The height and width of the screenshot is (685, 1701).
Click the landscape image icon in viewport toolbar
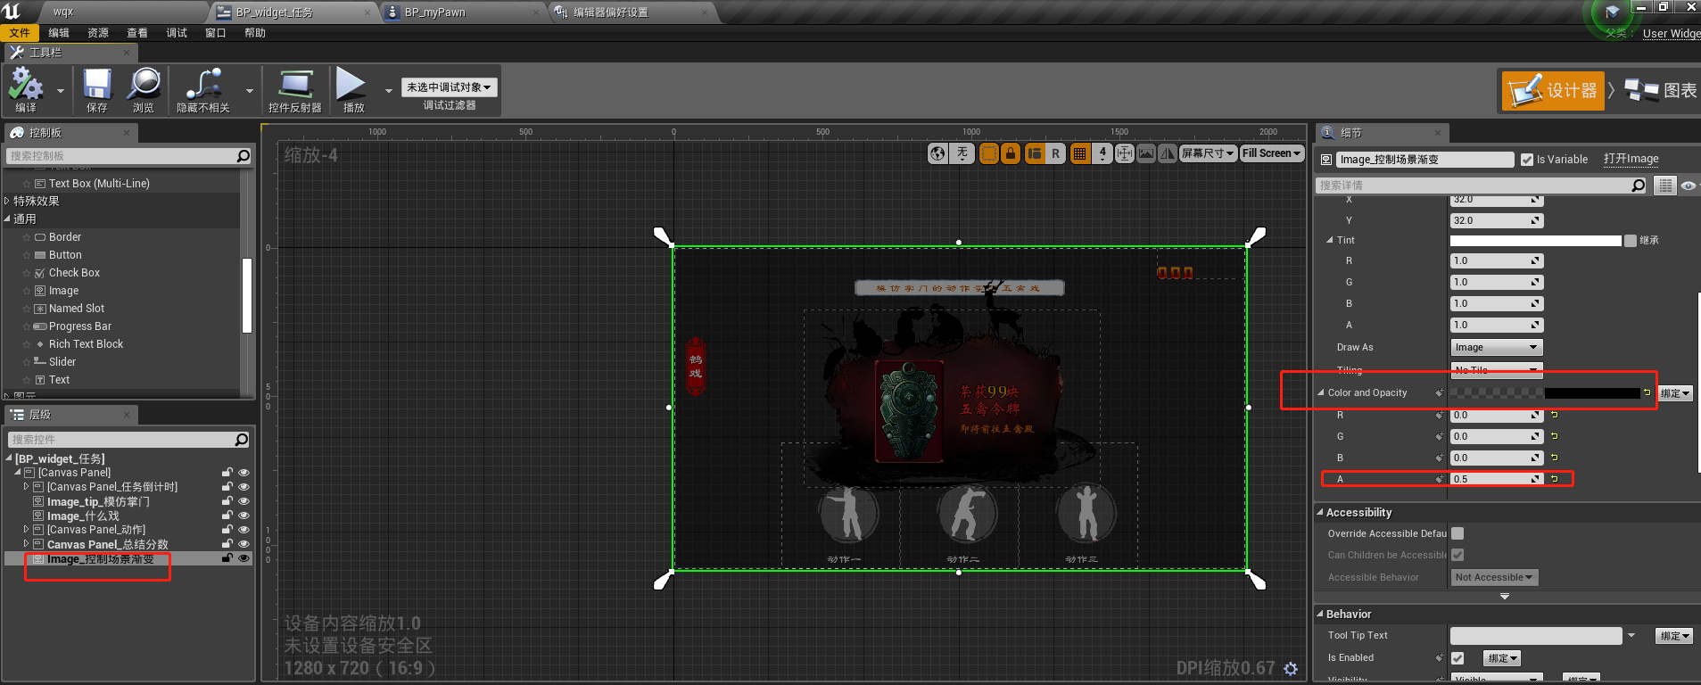pyautogui.click(x=1146, y=153)
